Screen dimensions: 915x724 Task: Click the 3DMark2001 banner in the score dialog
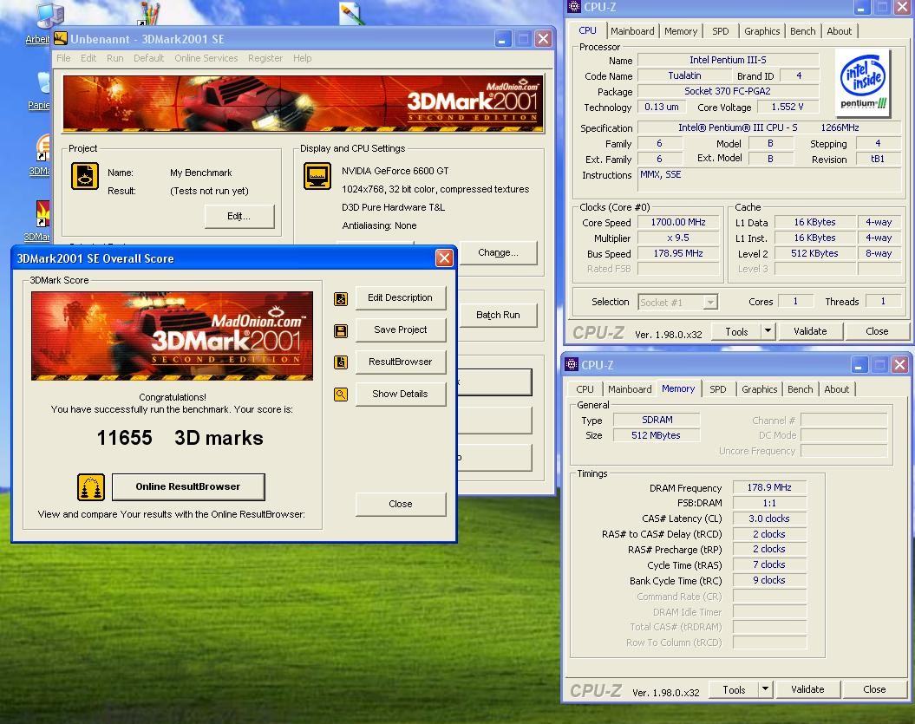172,336
